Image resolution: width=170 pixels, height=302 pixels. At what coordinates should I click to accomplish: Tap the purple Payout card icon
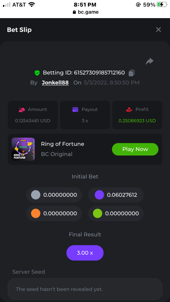[75, 109]
